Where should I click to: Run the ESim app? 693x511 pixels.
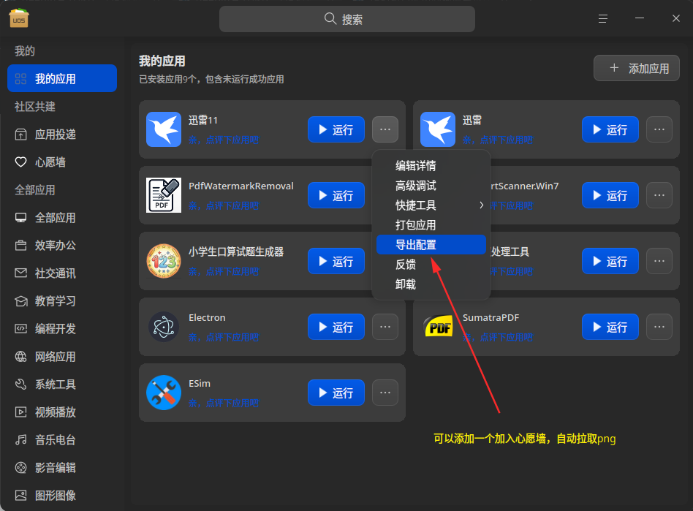click(x=336, y=393)
